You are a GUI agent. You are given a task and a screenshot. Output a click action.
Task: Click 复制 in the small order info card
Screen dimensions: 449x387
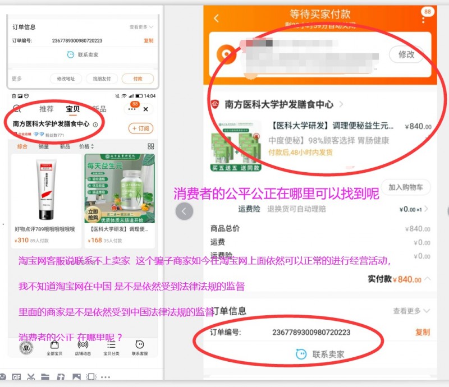tap(148, 40)
